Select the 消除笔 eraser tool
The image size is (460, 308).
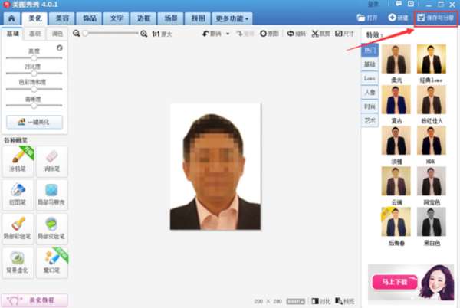52,161
